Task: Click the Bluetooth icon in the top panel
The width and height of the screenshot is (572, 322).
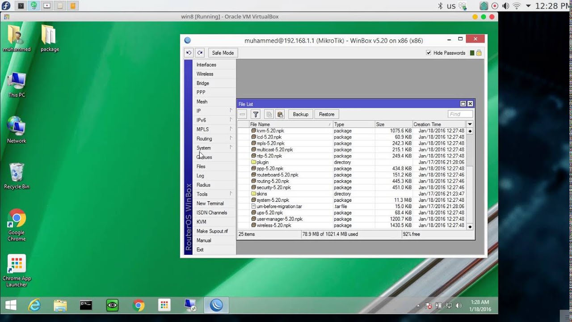Action: click(x=440, y=6)
